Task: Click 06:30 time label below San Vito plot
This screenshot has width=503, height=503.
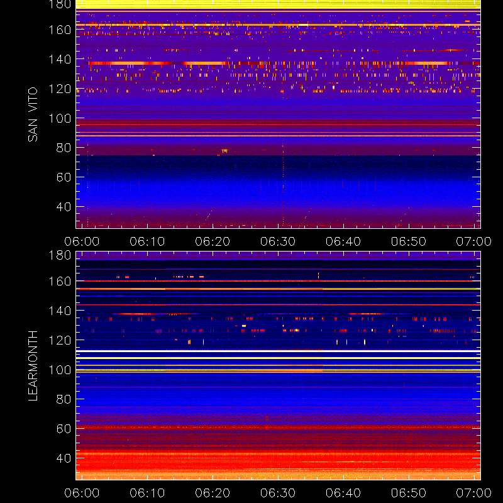Action: 278,241
